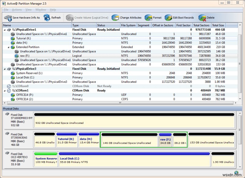Click the volume list horizontal scrollbar

click(120, 103)
